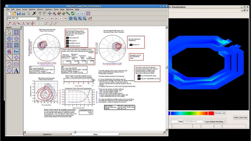The height and width of the screenshot is (141, 251).
Task: Choose the circle drawing tool
Action: pos(9,70)
